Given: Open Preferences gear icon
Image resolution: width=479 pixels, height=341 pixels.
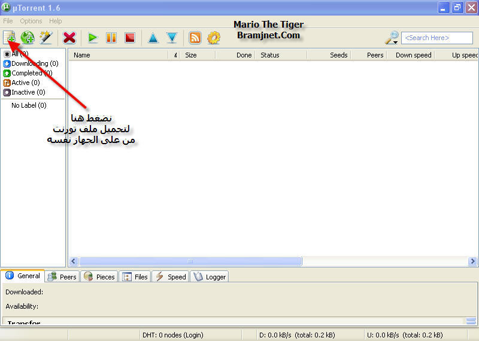Looking at the screenshot, I should (214, 38).
